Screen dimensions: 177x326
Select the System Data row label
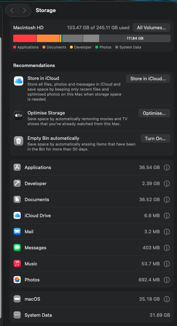tap(38, 315)
